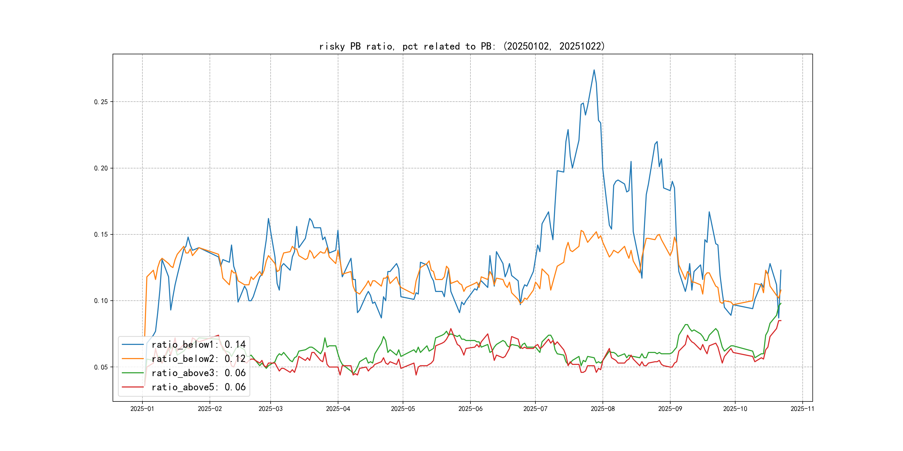The height and width of the screenshot is (451, 903).
Task: Click the 2025-08 x-axis label
Action: coord(603,409)
